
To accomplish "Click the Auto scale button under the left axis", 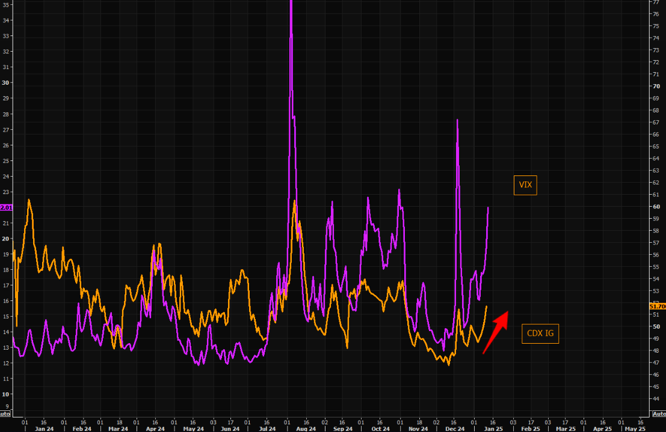I will coord(5,414).
